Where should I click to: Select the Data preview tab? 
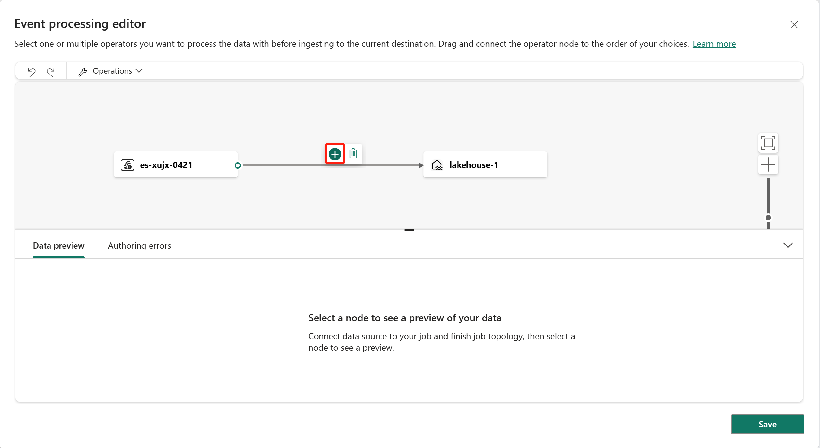59,245
